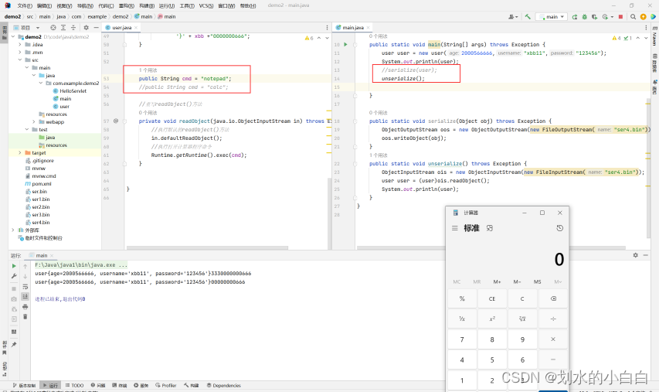659x392 pixels.
Task: Click the expand all icon in project panel
Action: [63, 27]
